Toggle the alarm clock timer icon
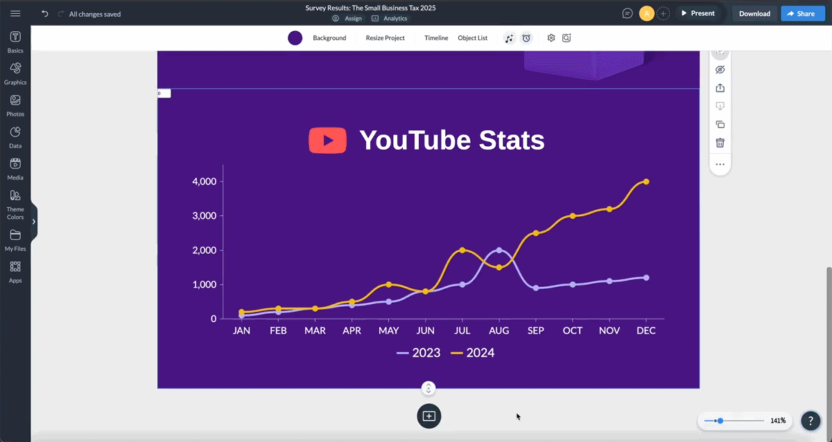The height and width of the screenshot is (442, 832). [x=526, y=38]
